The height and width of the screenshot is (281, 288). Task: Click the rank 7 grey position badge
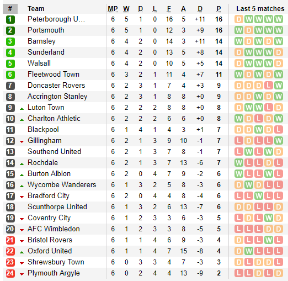(10, 86)
